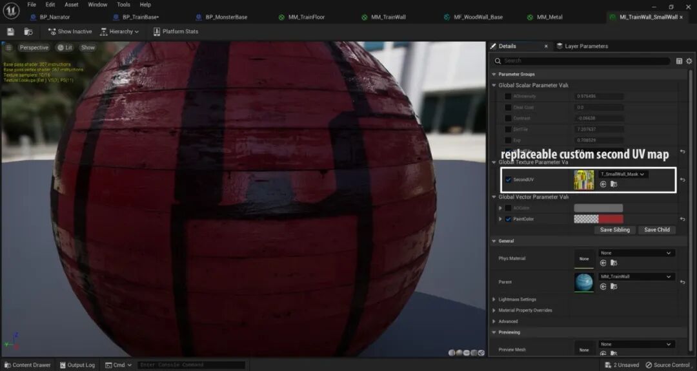
Task: Collapse the Parameter Groups section
Action: coord(494,75)
